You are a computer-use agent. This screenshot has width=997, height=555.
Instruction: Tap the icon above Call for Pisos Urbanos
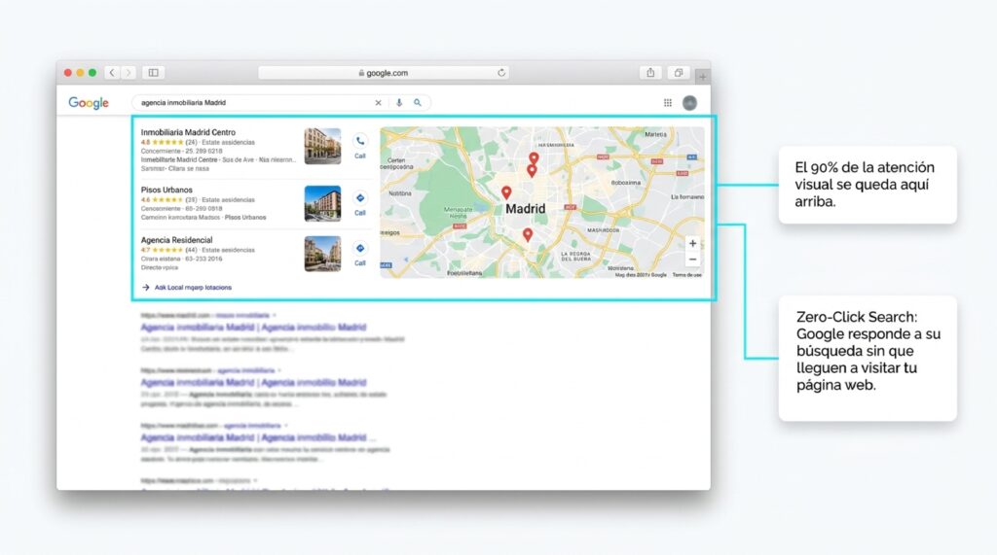(360, 198)
